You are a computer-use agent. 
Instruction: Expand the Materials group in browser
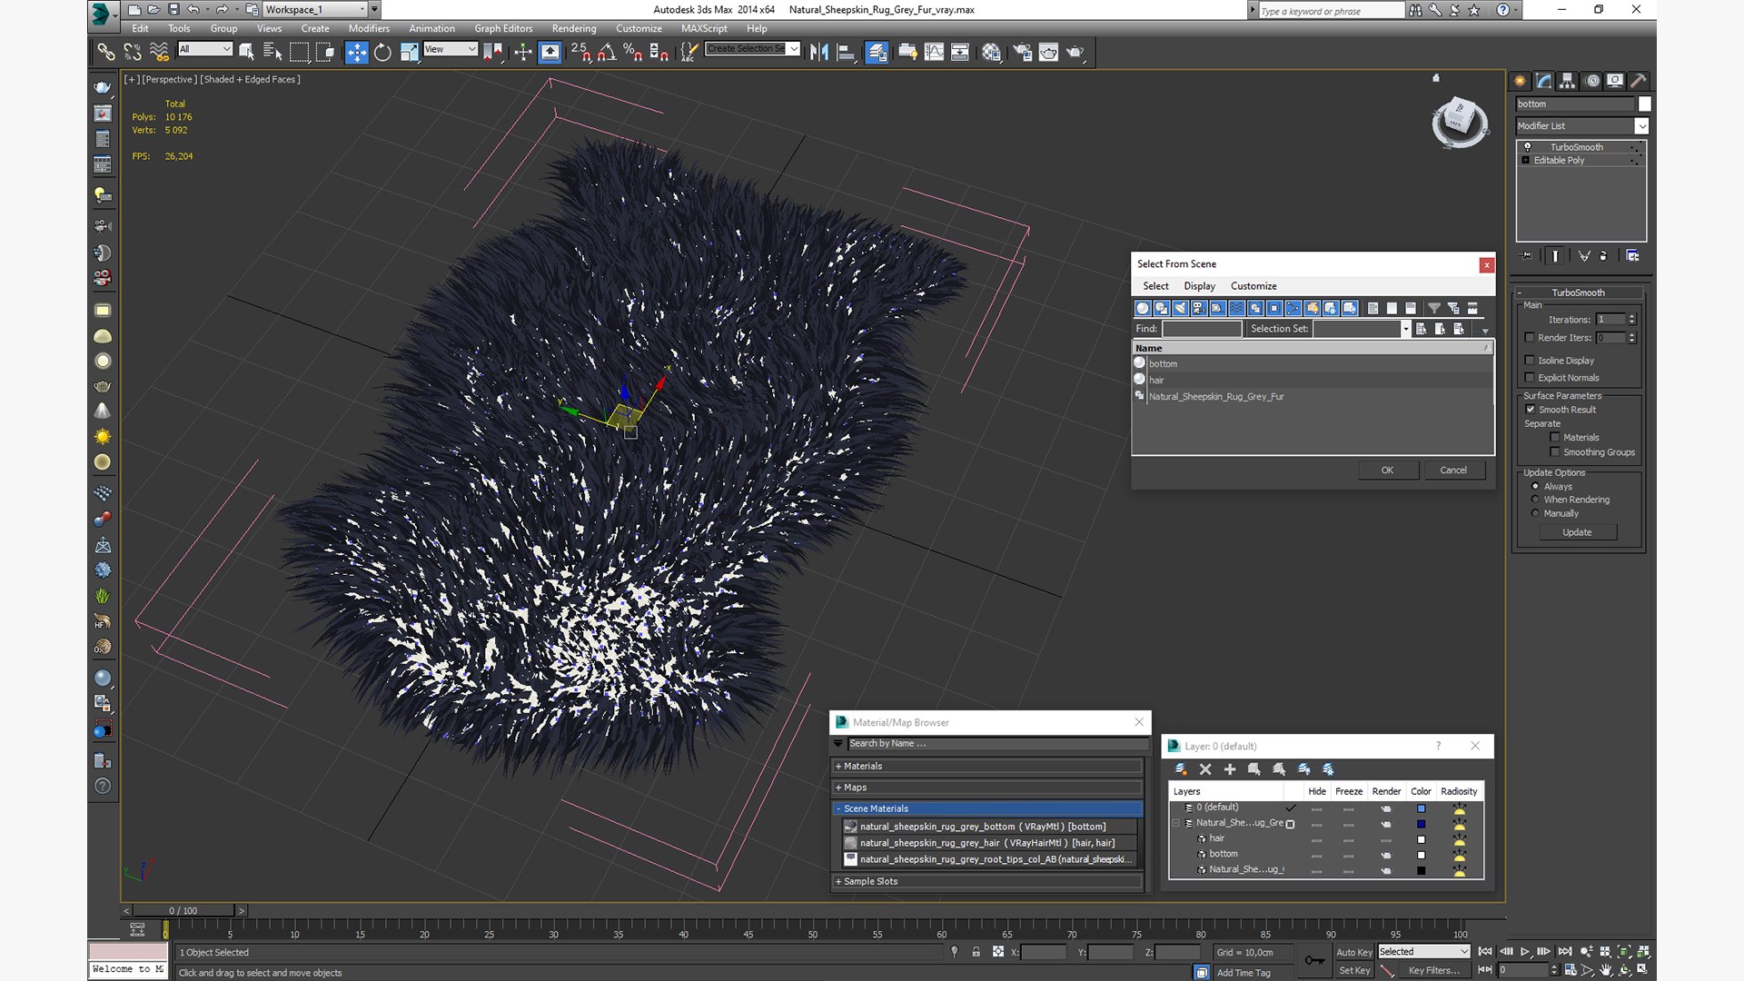click(862, 766)
